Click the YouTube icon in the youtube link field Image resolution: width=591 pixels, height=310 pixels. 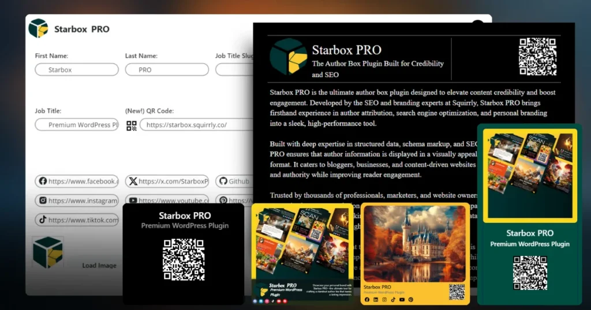tap(133, 201)
